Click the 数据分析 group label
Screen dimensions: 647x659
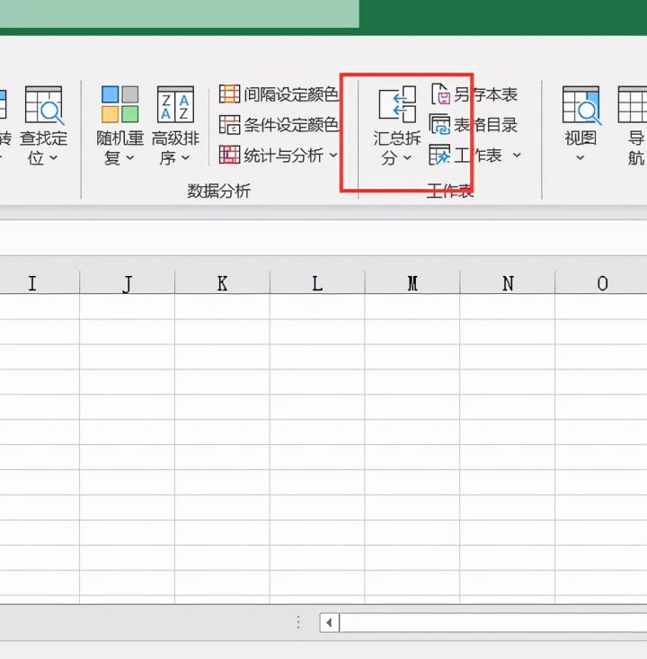pyautogui.click(x=219, y=191)
